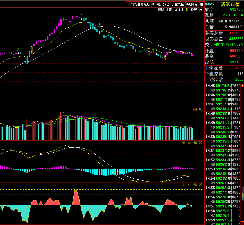Select the D个股开减仓 tab
Viewport: 244px width, 225px height.
coord(161,4)
